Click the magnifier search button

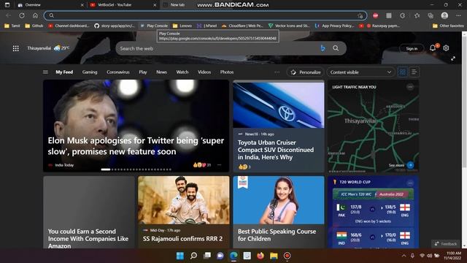pyautogui.click(x=336, y=48)
